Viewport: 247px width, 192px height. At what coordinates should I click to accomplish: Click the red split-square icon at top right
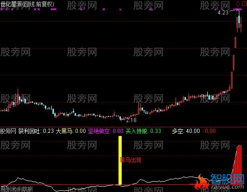[x=244, y=4]
